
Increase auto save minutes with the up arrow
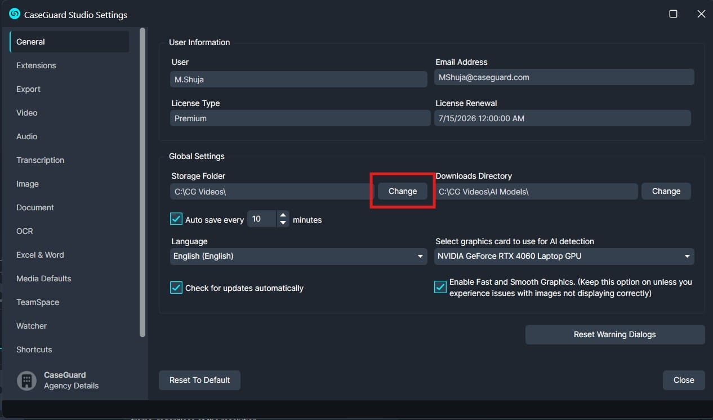283,215
